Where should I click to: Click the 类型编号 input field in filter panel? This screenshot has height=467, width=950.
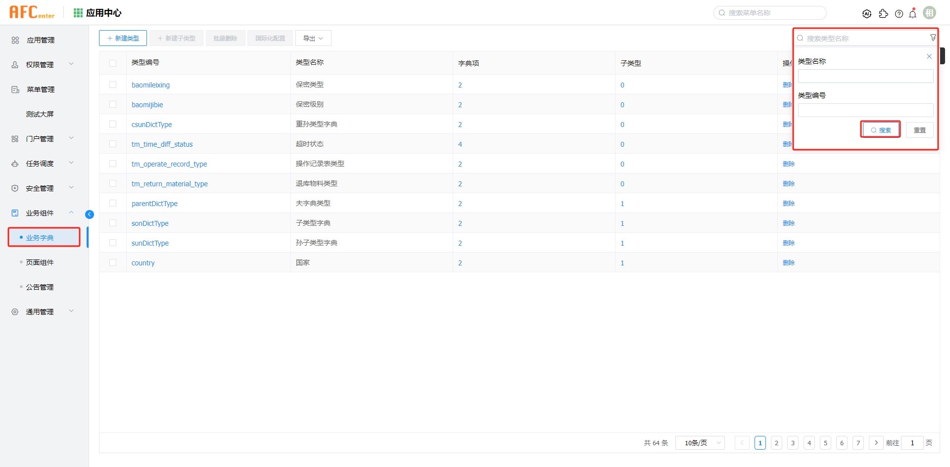click(865, 110)
